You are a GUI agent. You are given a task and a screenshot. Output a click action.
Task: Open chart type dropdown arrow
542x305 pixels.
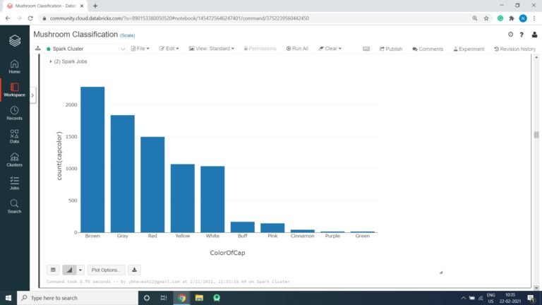pos(80,270)
